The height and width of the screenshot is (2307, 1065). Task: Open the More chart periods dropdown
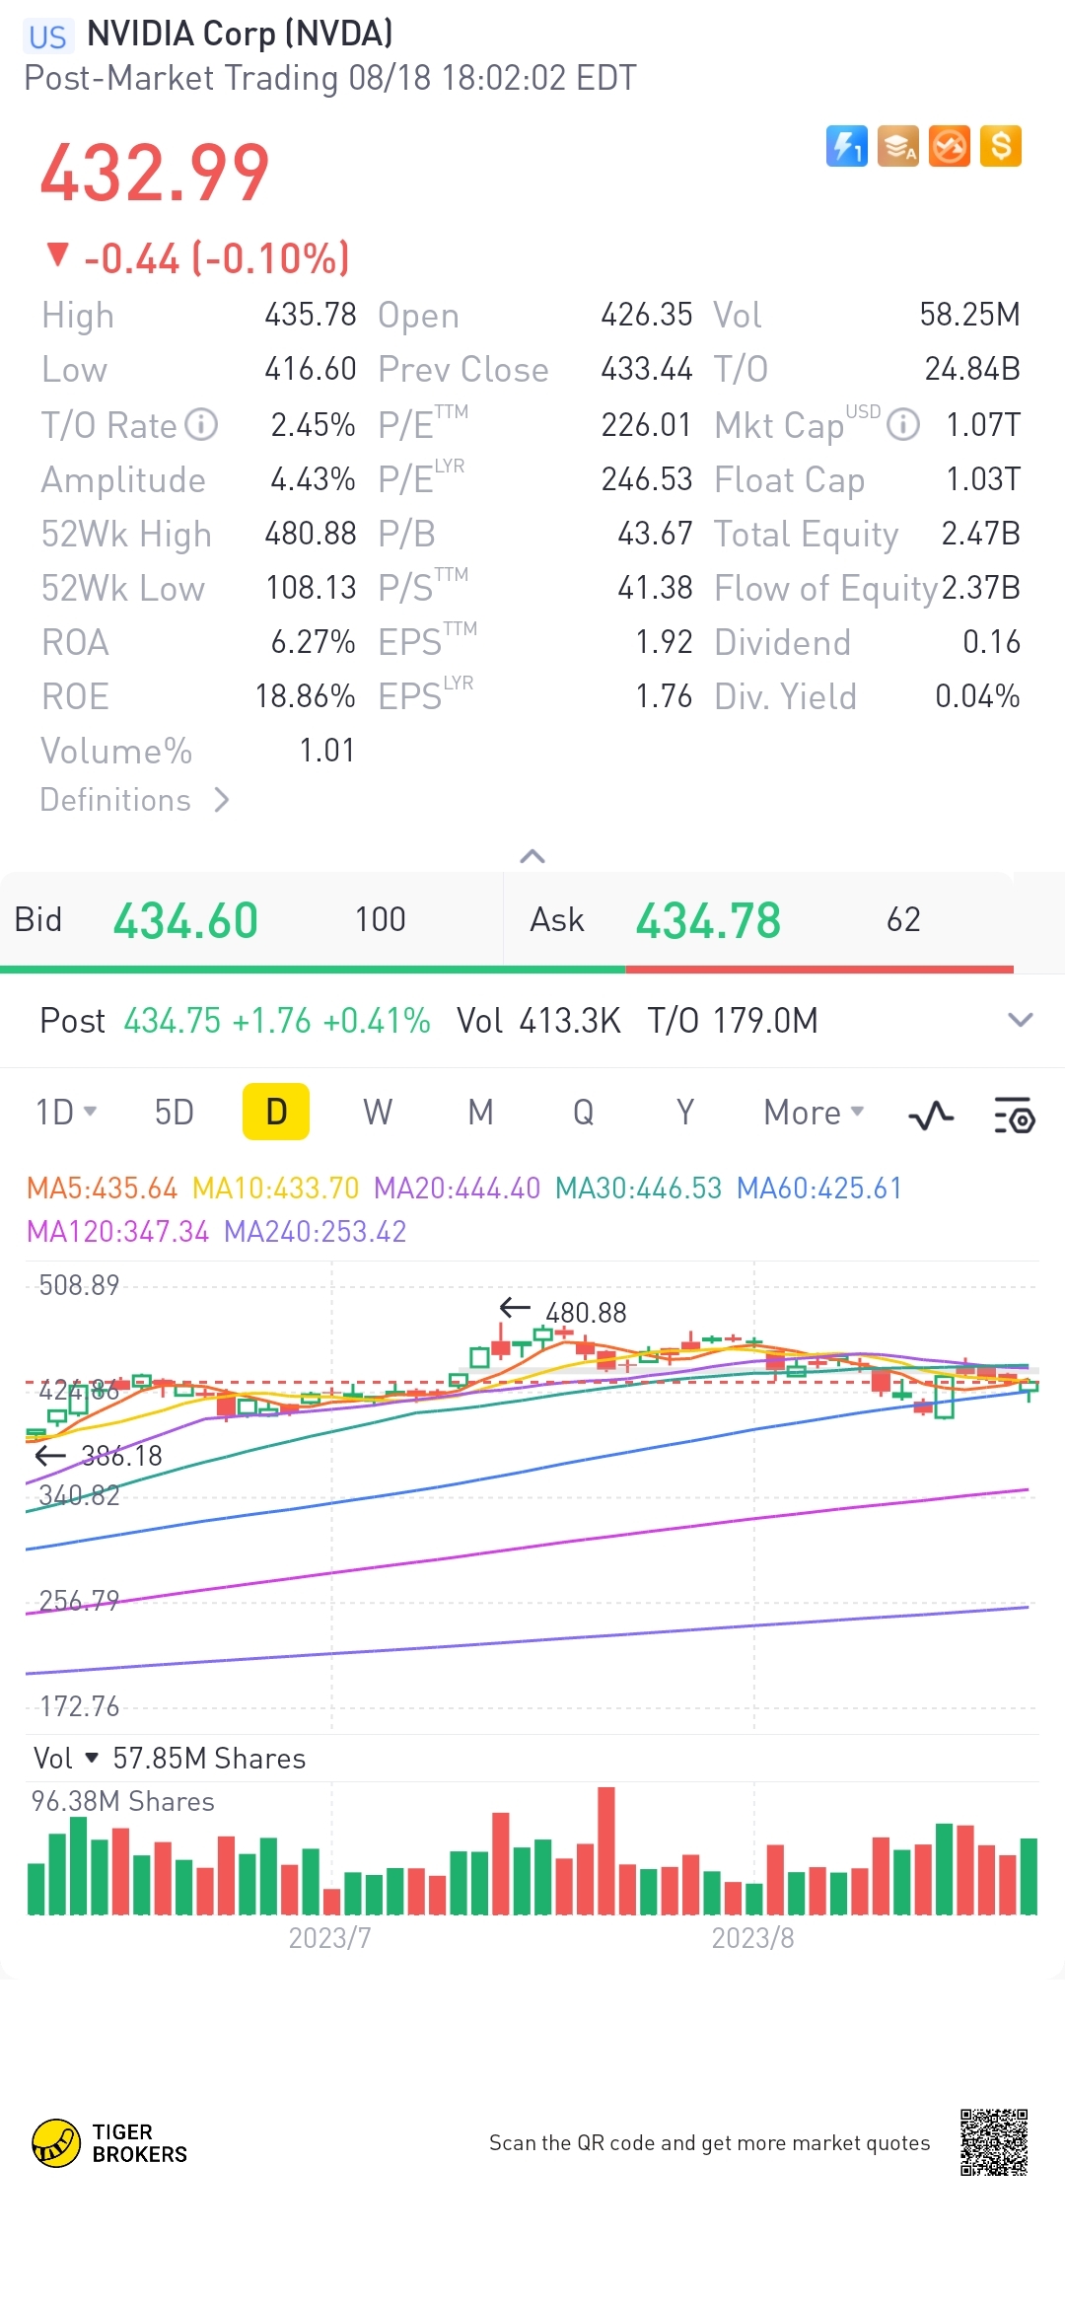tap(814, 1113)
